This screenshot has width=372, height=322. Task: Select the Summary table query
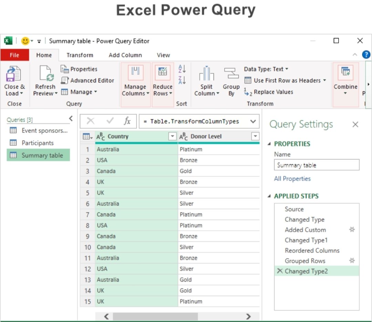click(39, 155)
